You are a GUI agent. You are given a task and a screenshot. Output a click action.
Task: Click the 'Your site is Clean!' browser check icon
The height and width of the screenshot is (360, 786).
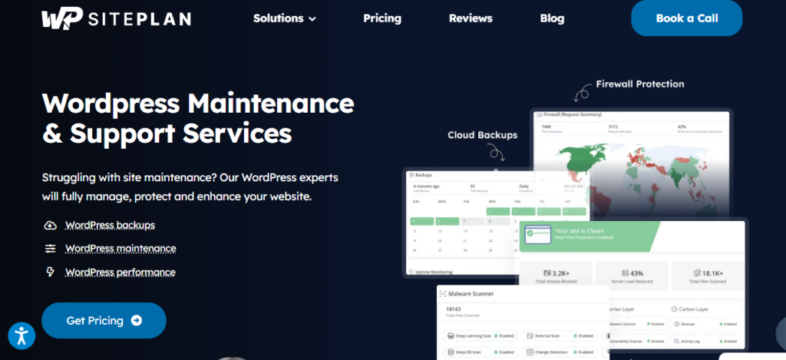[537, 234]
